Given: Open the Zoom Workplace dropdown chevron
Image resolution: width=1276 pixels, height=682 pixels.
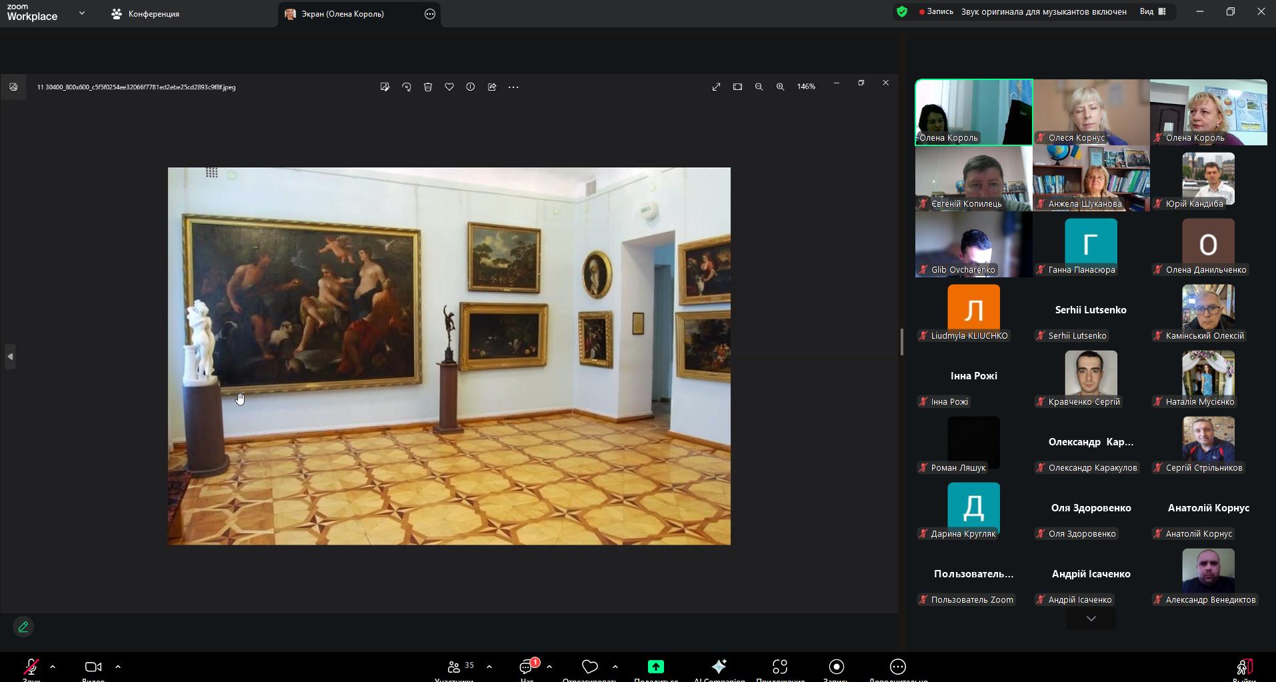Looking at the screenshot, I should 82,13.
